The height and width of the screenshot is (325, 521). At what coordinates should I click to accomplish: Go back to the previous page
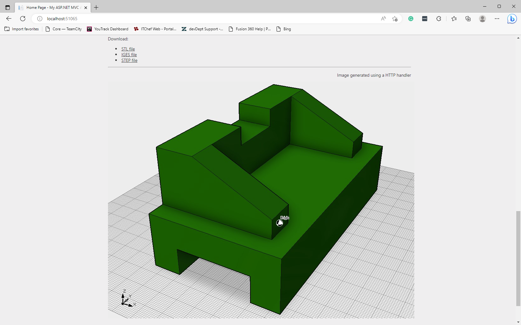9,19
